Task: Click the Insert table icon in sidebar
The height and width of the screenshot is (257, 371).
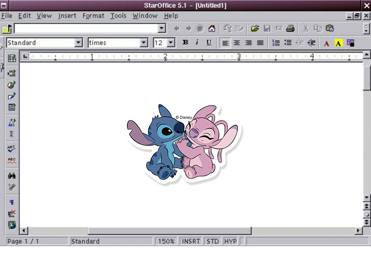Action: click(x=12, y=58)
